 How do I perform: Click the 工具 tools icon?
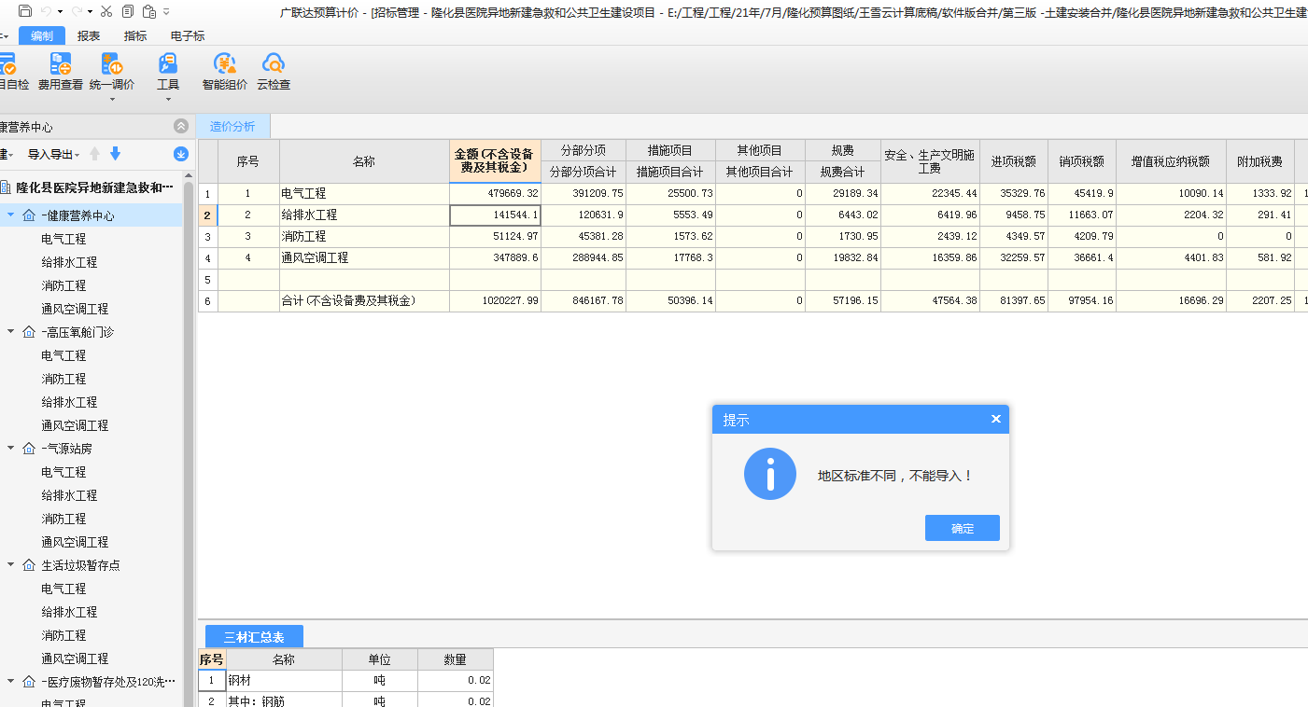pos(168,63)
